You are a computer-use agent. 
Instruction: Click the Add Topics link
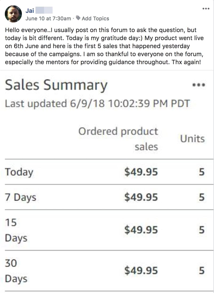coord(95,18)
